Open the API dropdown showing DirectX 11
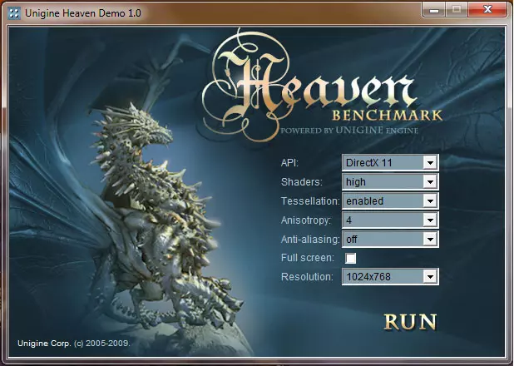514x366 pixels. point(390,163)
